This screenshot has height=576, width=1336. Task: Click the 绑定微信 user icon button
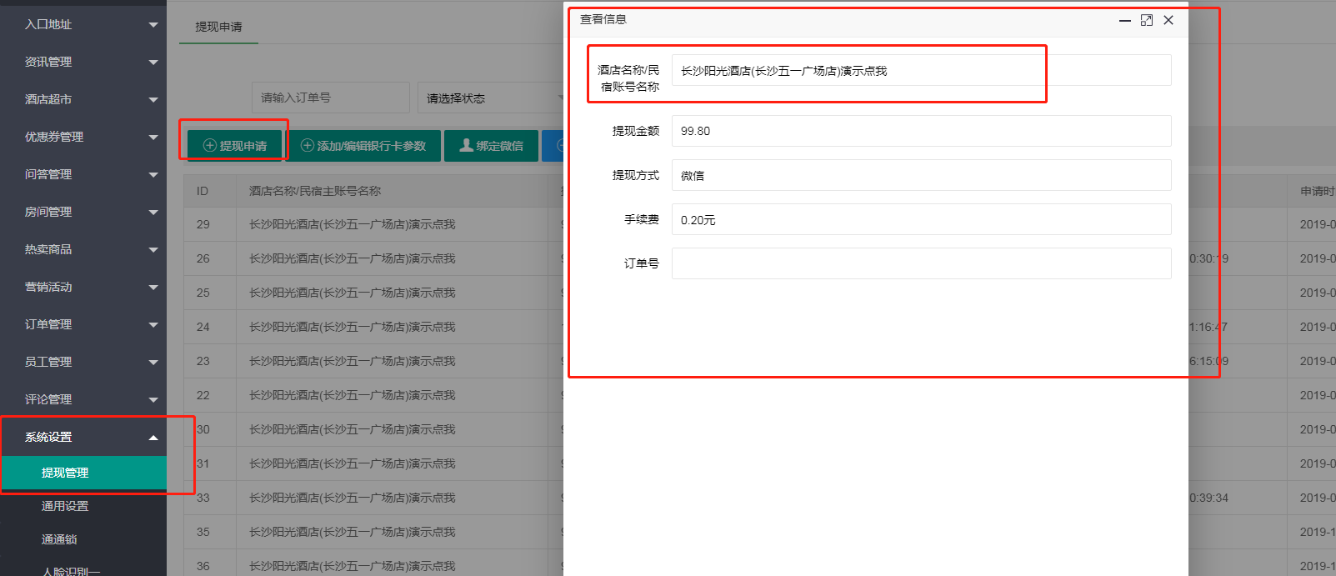tap(491, 146)
